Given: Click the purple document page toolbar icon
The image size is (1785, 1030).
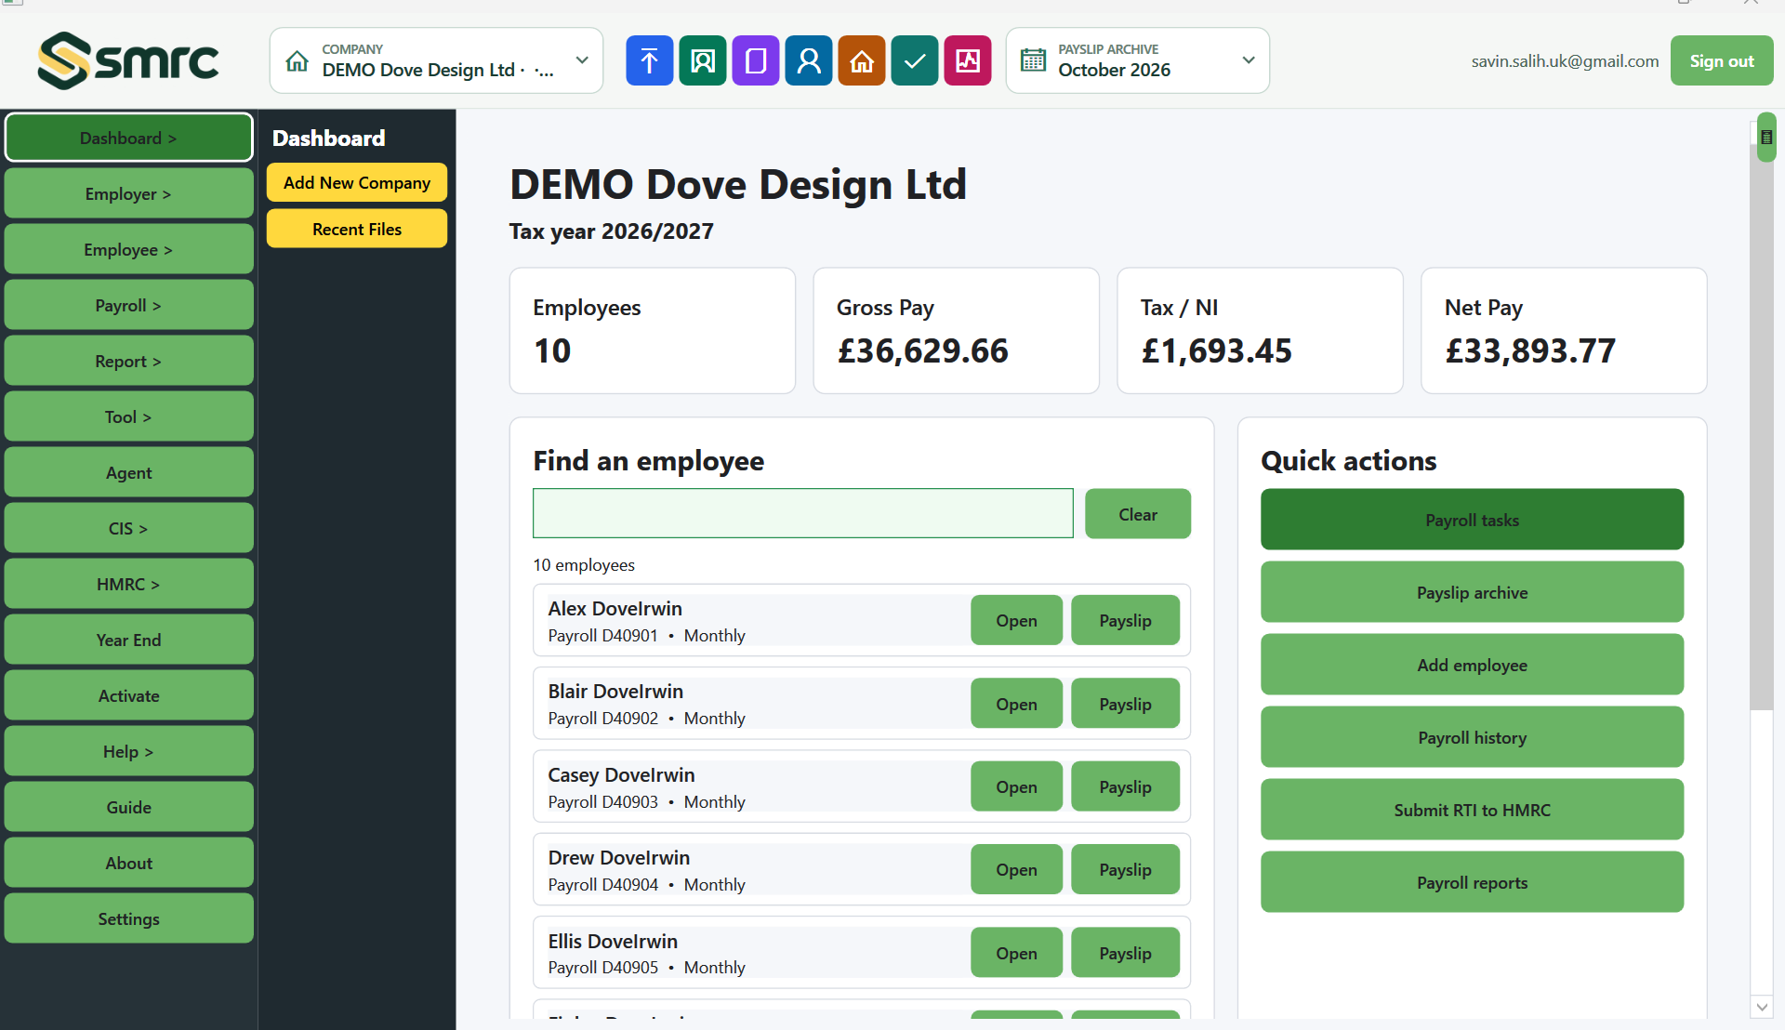Looking at the screenshot, I should point(755,61).
